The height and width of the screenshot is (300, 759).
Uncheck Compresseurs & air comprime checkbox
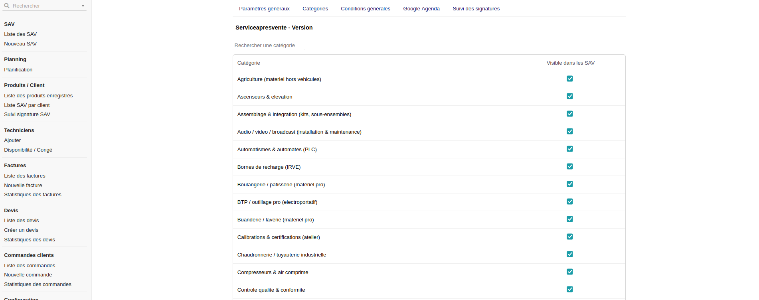tap(570, 272)
